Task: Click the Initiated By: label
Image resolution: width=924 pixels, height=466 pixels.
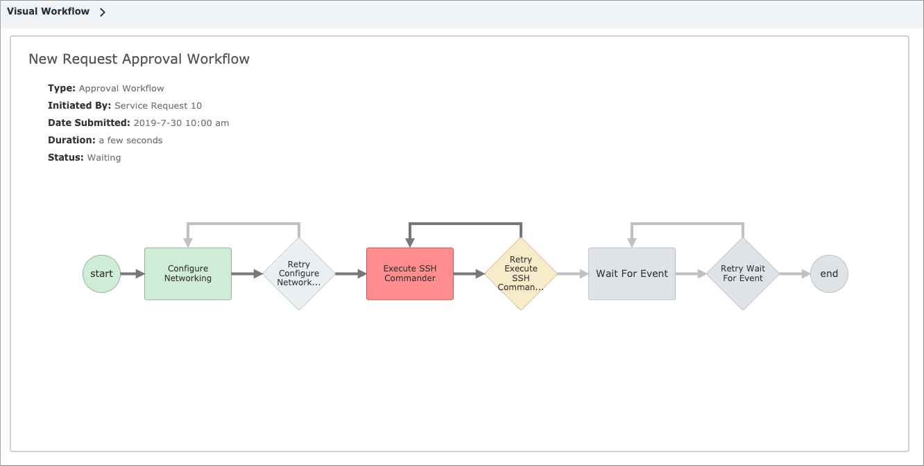Action: [x=79, y=105]
